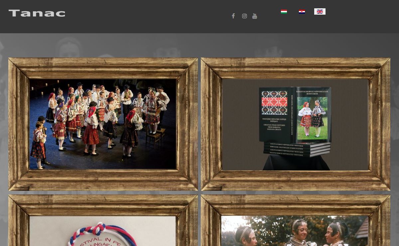Image resolution: width=399 pixels, height=246 pixels.
Task: Visit the Facebook page icon
Action: coord(233,16)
